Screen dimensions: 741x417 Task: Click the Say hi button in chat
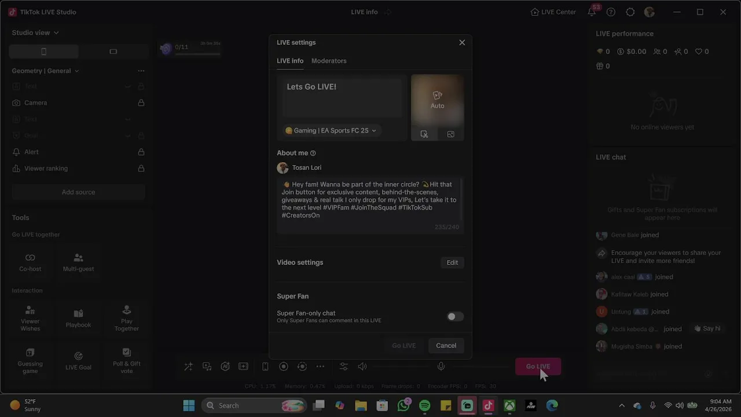707,328
